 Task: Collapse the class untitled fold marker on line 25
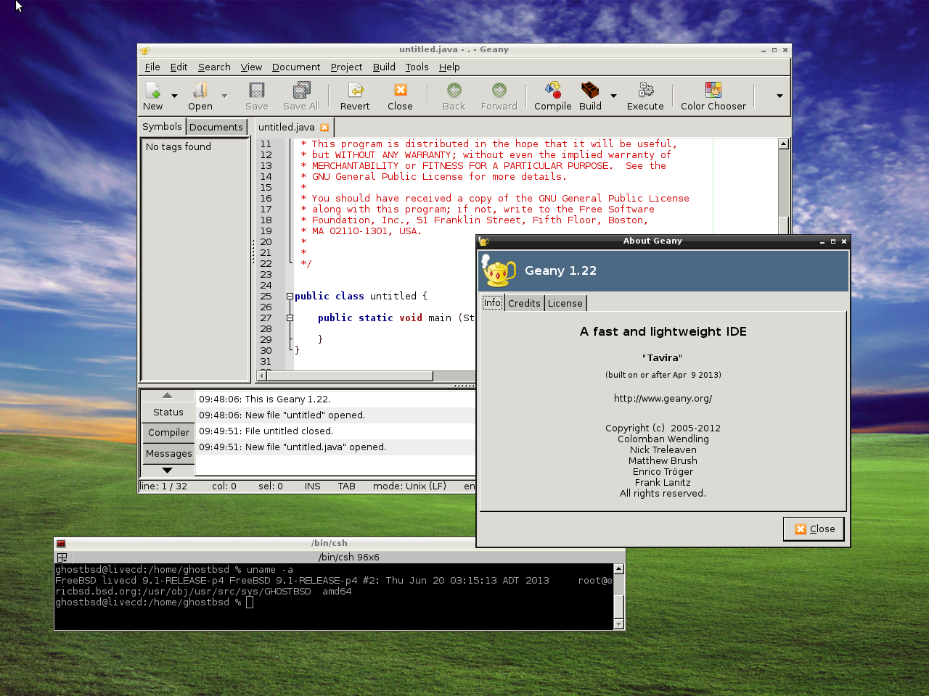pyautogui.click(x=290, y=296)
